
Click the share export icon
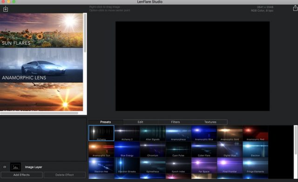point(295,8)
